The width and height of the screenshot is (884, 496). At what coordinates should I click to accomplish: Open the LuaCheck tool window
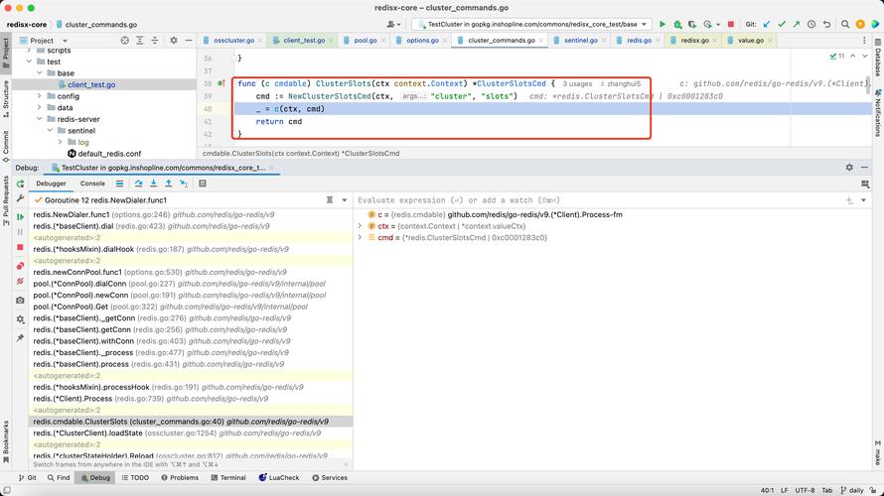pos(279,477)
